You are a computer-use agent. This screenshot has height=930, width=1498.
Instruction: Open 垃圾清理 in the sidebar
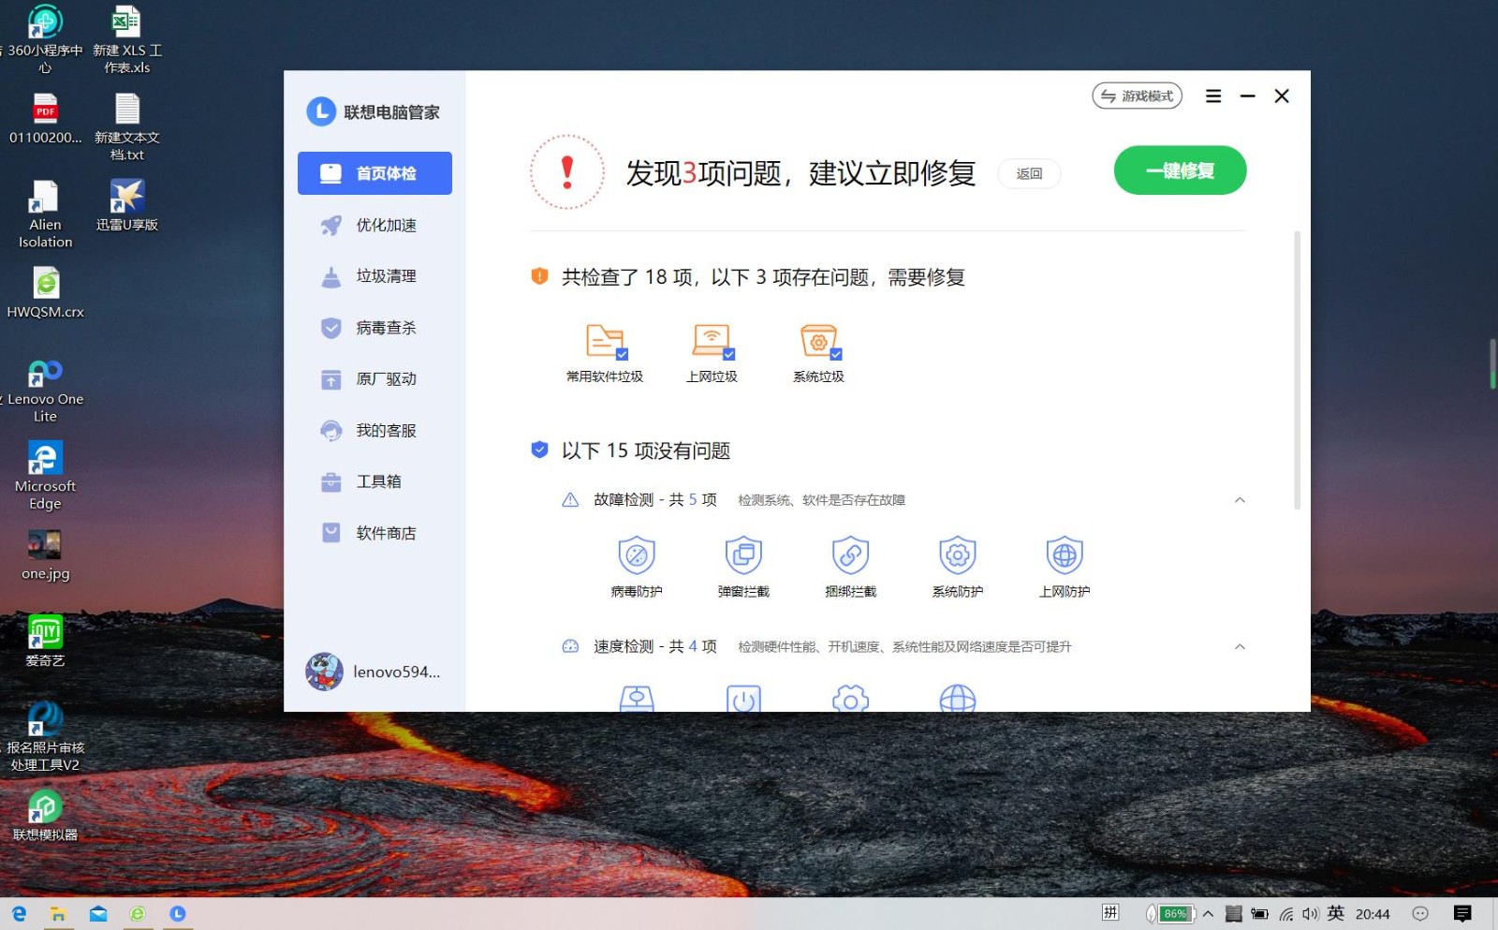[374, 276]
